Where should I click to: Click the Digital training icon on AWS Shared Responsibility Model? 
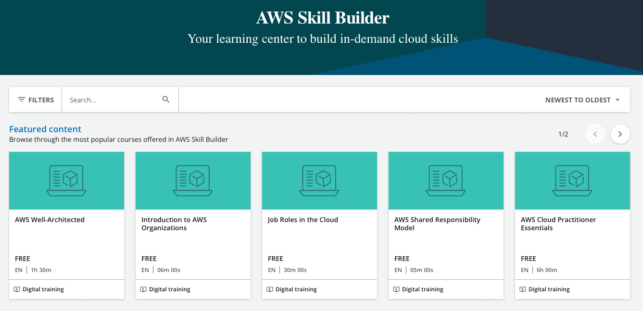[396, 289]
